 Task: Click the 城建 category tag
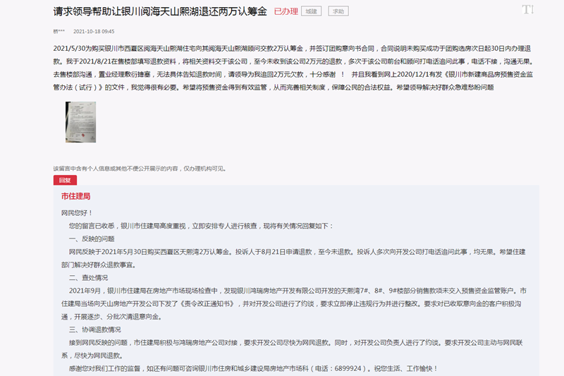click(311, 11)
